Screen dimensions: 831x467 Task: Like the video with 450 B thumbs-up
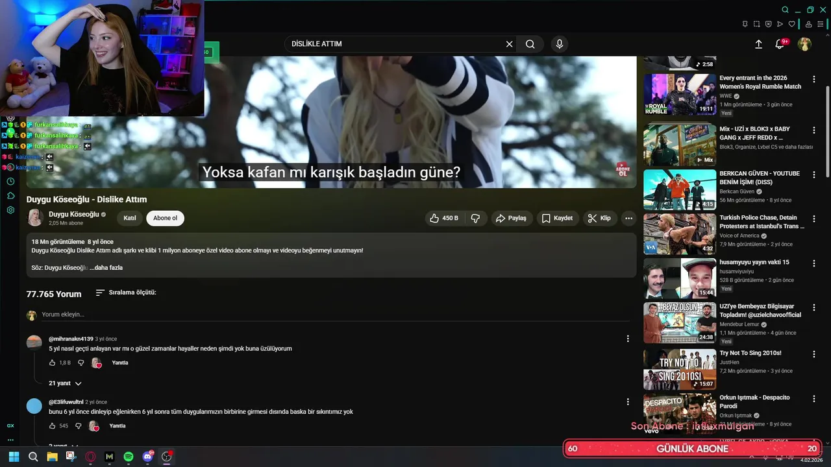(445, 219)
